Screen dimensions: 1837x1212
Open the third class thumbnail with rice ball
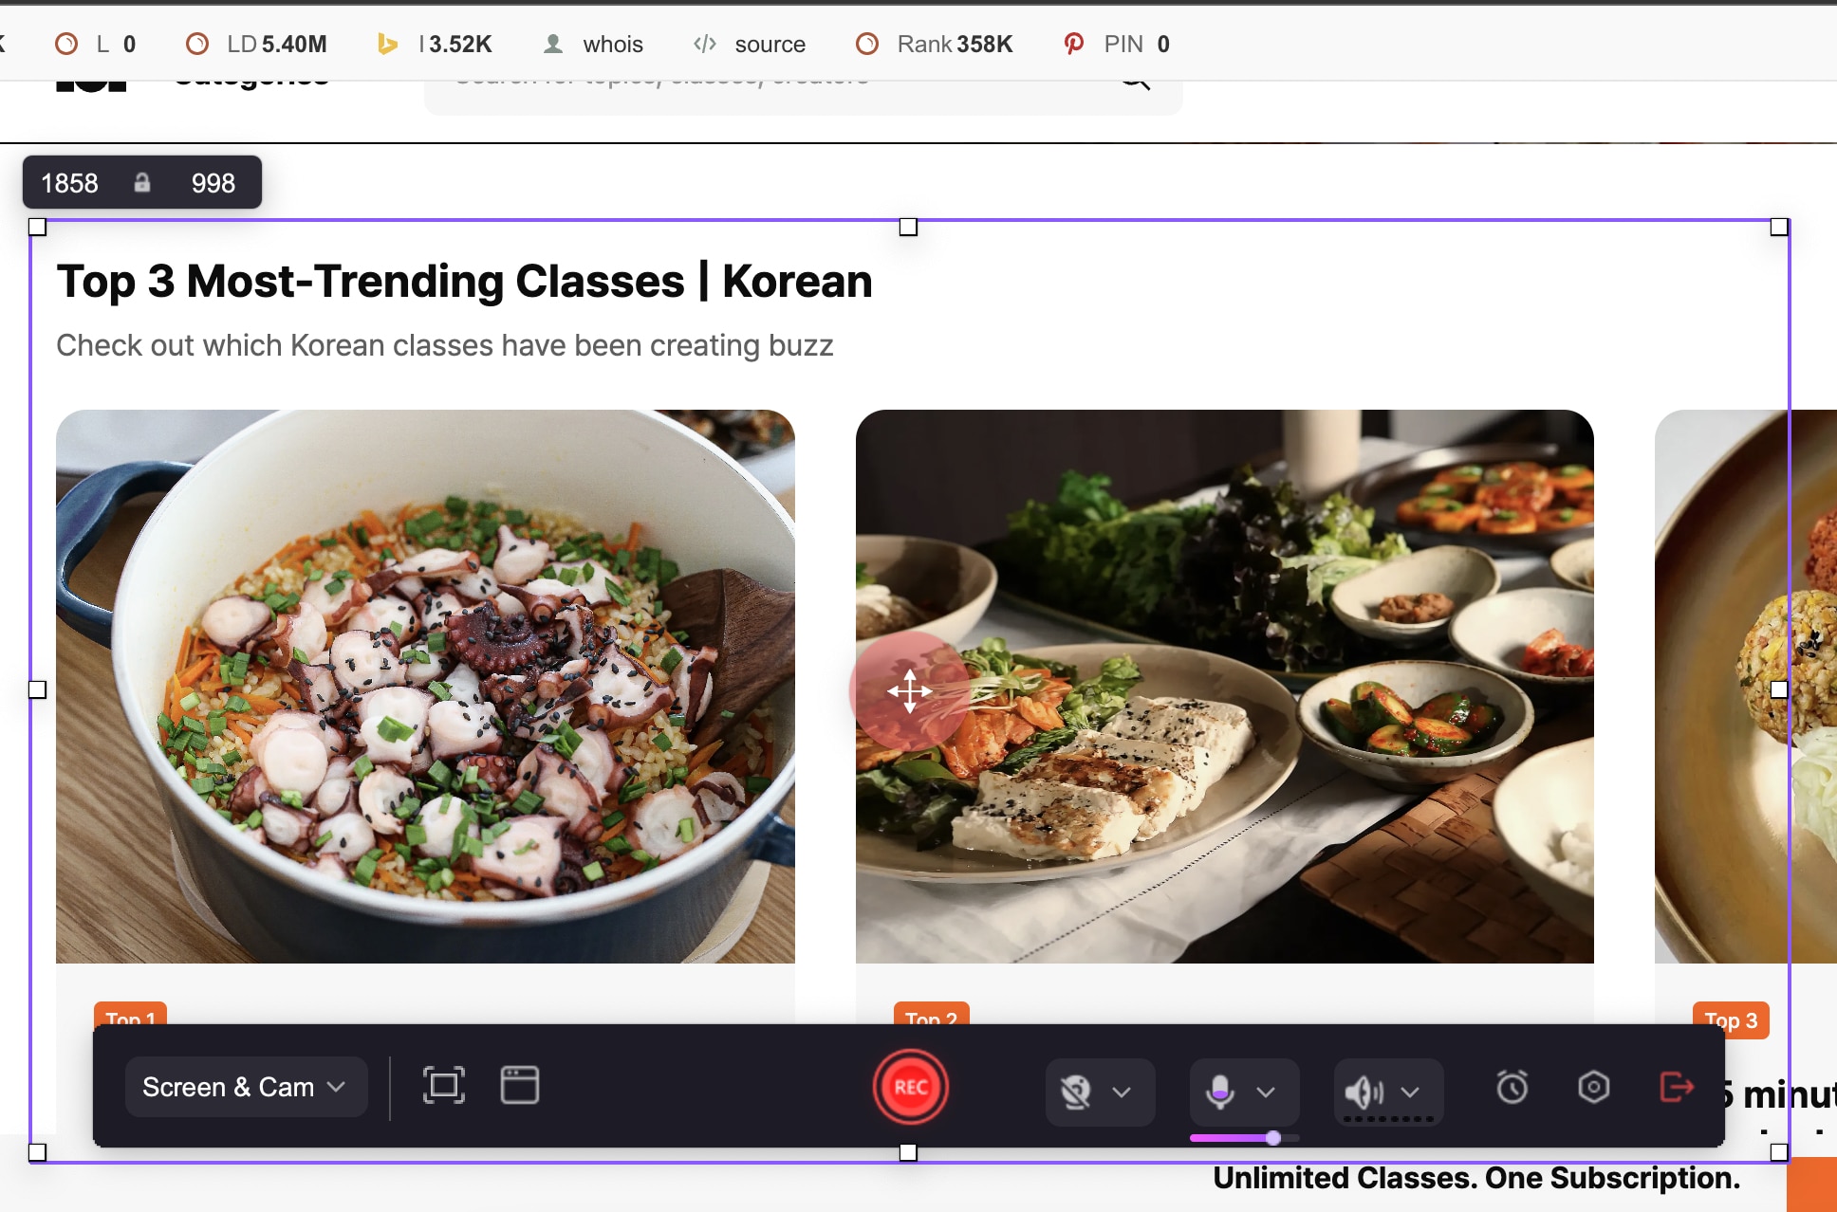(1746, 687)
